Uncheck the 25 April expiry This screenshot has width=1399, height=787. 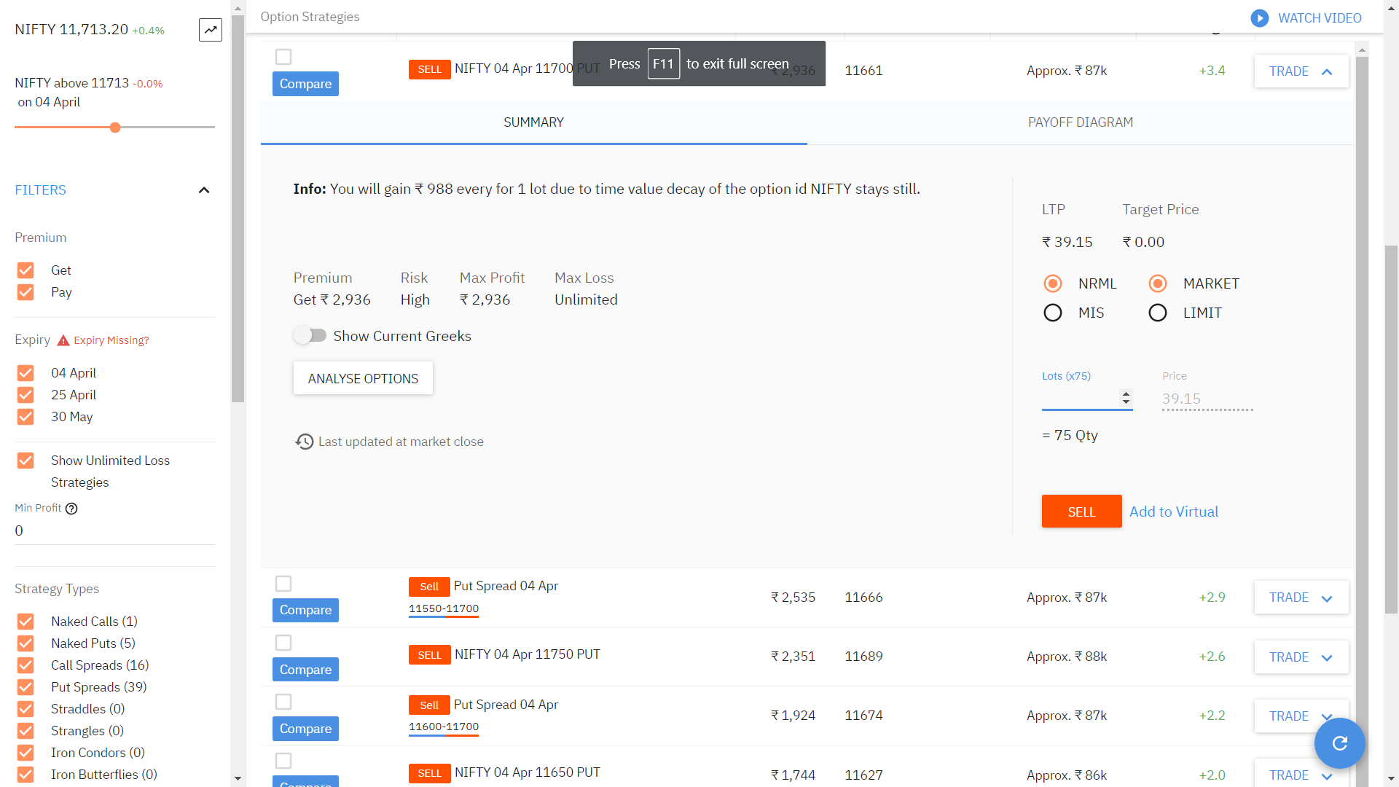[x=26, y=395]
